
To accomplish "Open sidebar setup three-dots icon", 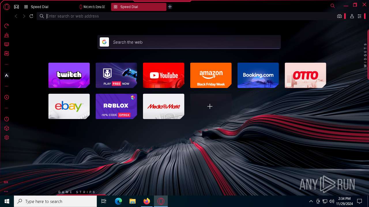I will [x=6, y=191].
